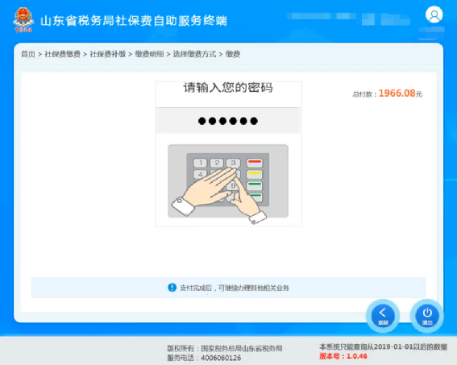
Task: Click the blue info exclamation icon
Action: tap(172, 288)
